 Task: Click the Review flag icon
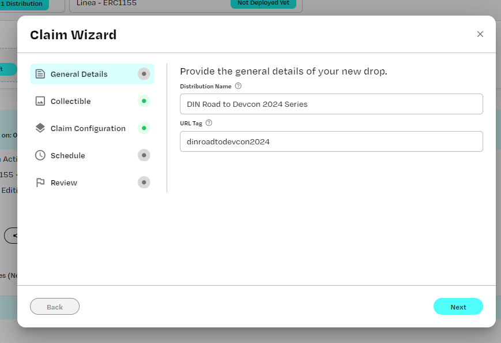click(40, 182)
